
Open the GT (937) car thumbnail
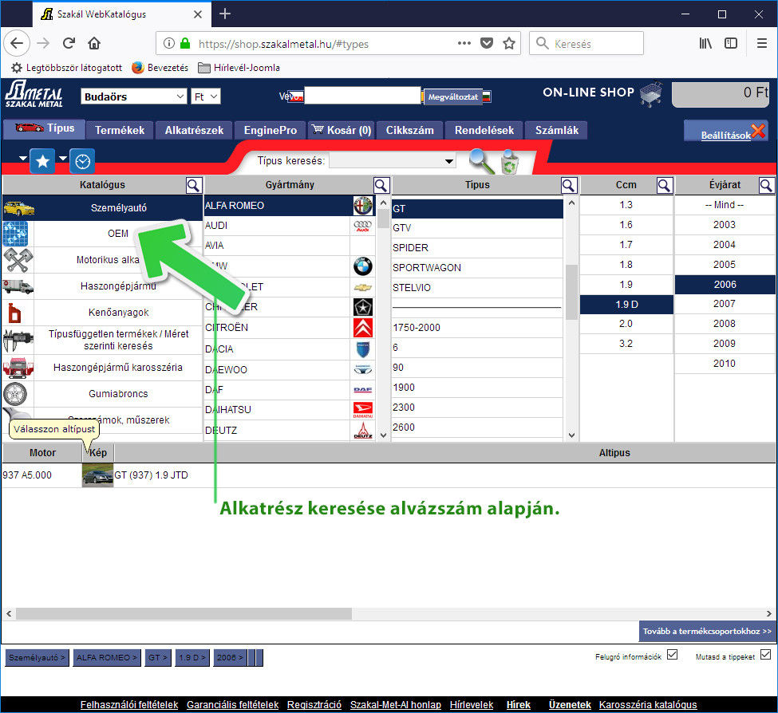coord(97,475)
